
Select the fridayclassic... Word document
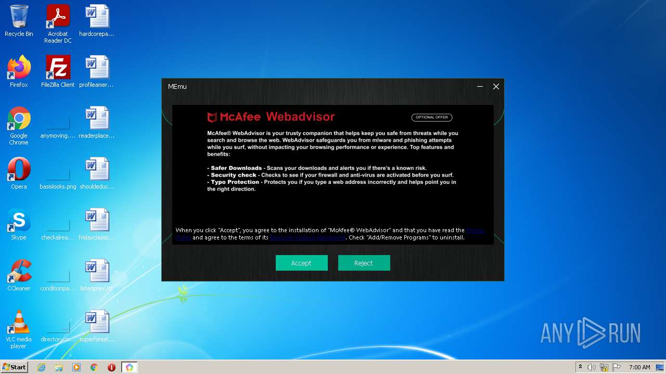tap(97, 224)
